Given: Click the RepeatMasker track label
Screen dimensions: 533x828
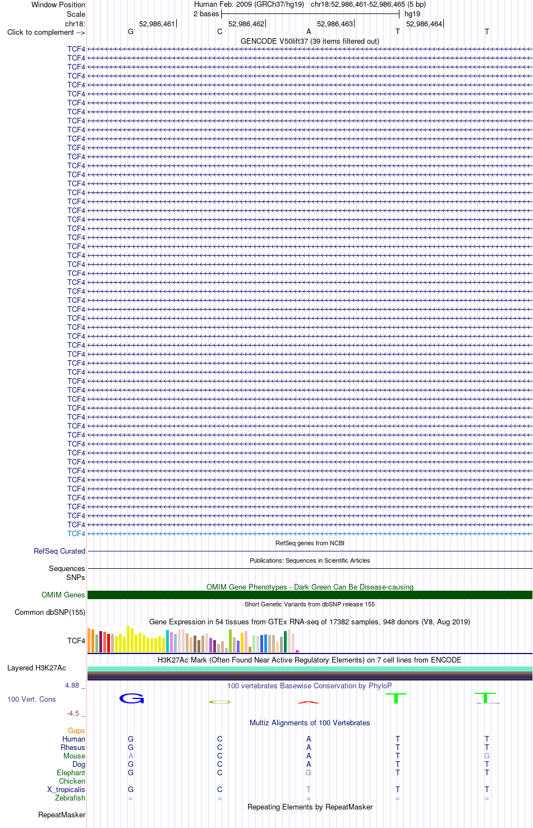Looking at the screenshot, I should 62,815.
